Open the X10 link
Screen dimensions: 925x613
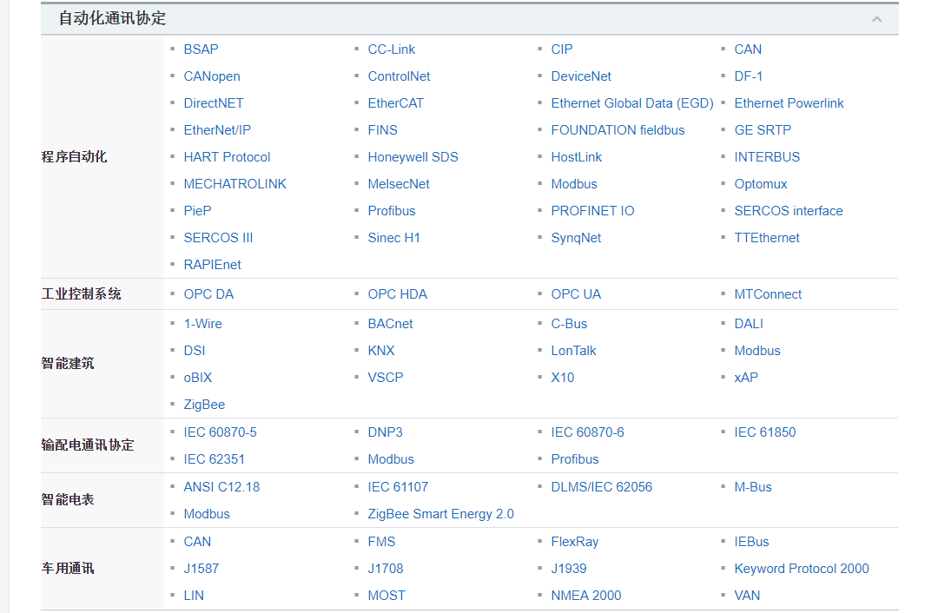562,379
